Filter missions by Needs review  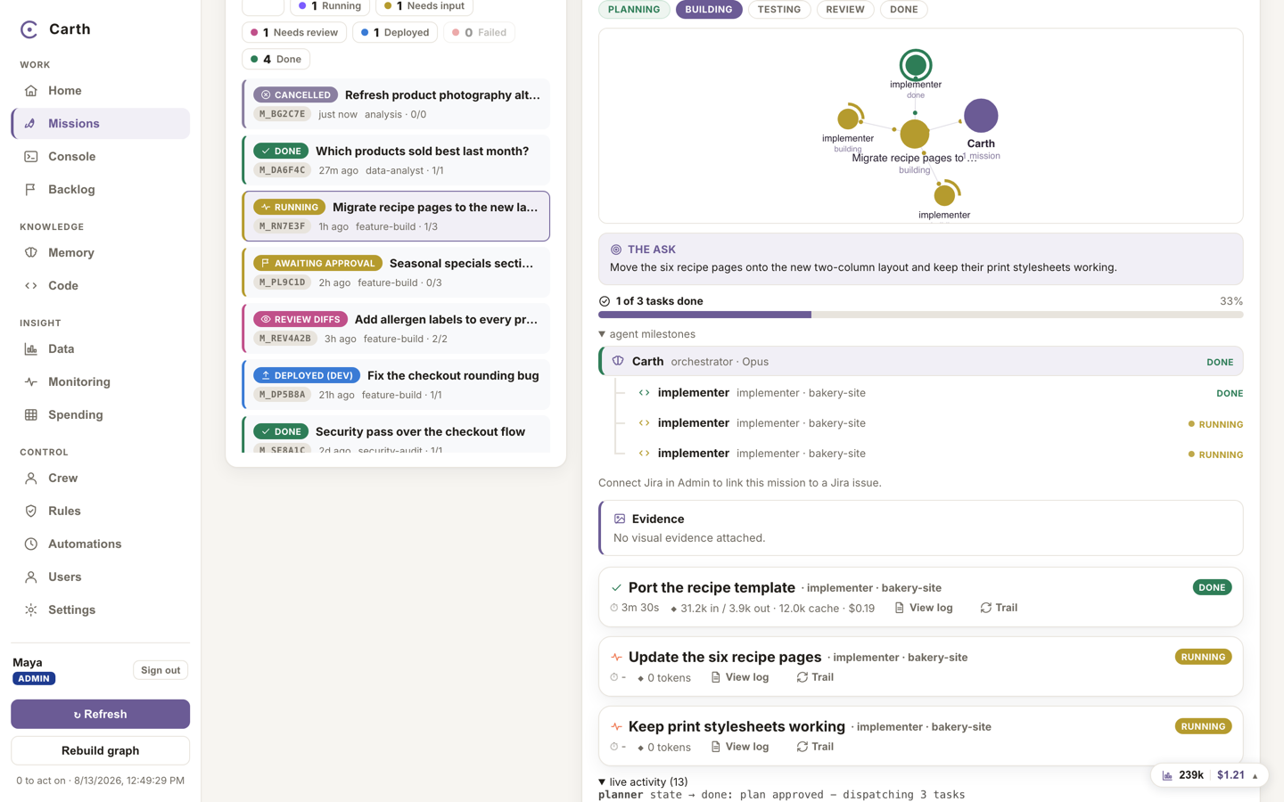click(295, 33)
